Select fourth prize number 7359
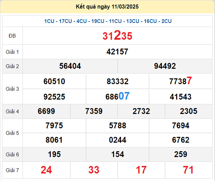 94,111
